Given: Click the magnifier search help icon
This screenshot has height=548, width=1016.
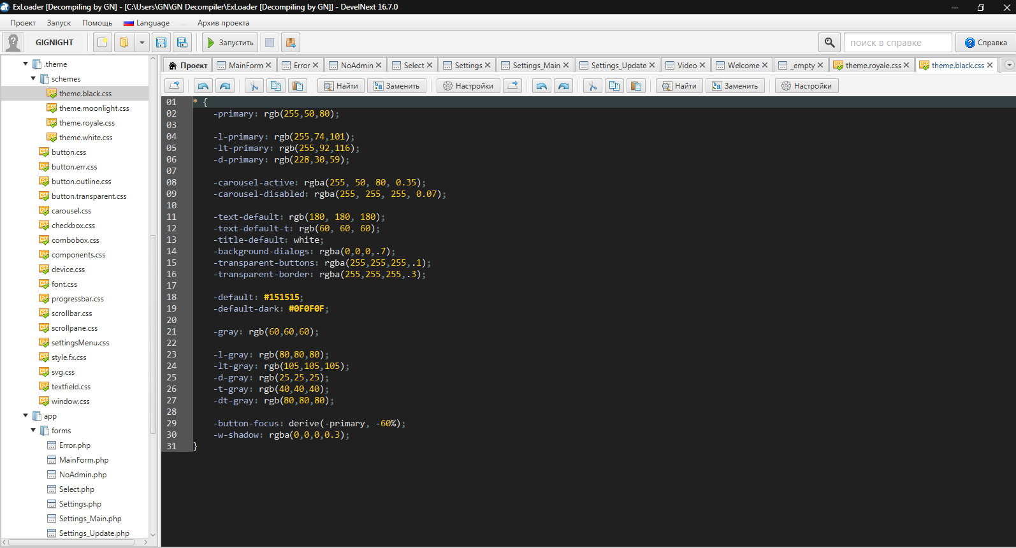Looking at the screenshot, I should point(829,43).
